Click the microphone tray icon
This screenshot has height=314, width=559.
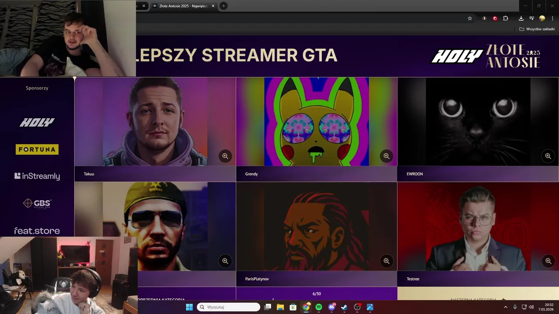coord(515,307)
